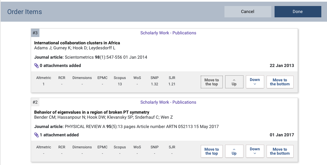The width and height of the screenshot is (327, 165).
Task: Move item #2 to the top
Action: point(211,151)
